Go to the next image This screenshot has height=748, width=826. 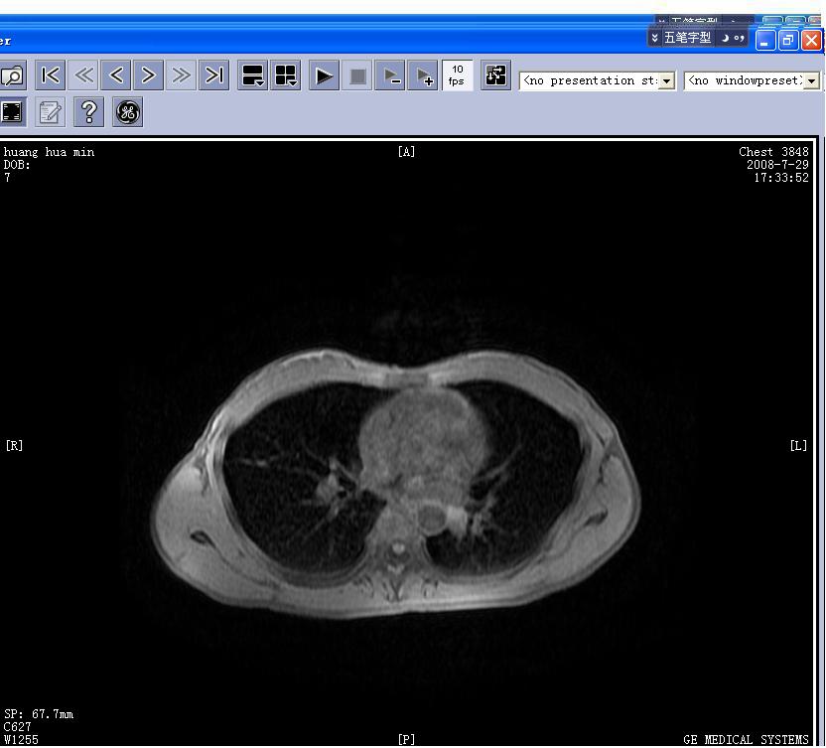pos(149,75)
